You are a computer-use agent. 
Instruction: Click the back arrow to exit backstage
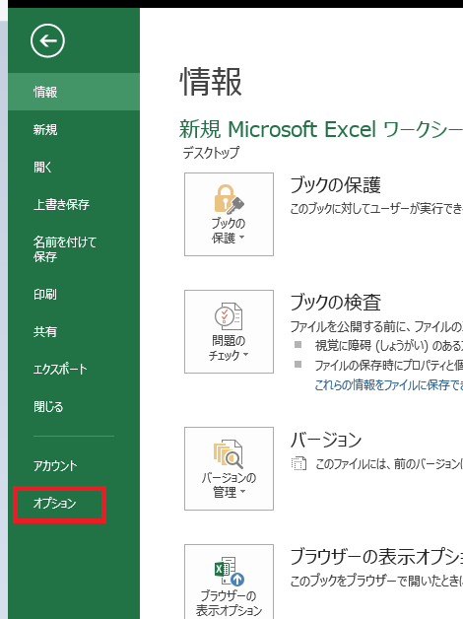click(x=47, y=40)
